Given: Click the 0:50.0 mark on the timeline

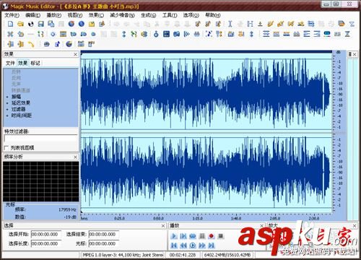Looking at the screenshot, I should tap(158, 218).
